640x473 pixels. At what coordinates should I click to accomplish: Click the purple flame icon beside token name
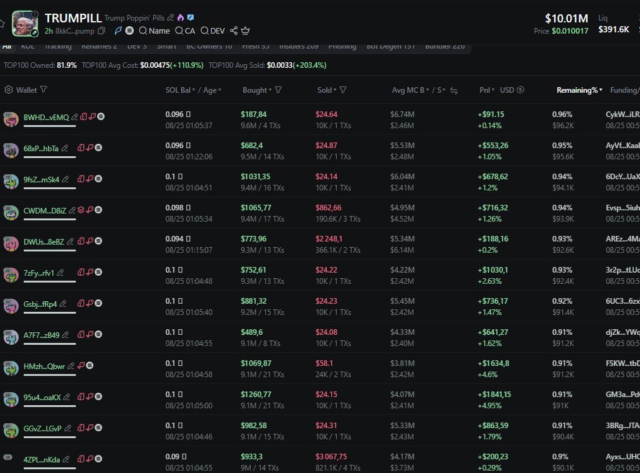(x=181, y=17)
